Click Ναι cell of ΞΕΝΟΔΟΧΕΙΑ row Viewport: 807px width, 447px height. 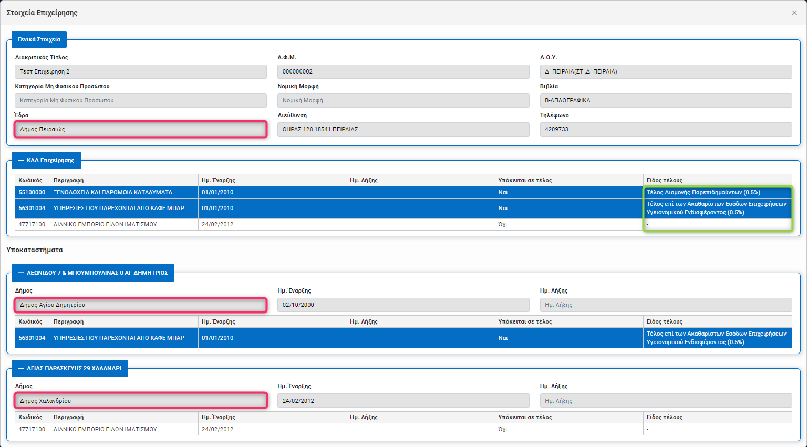tap(569, 192)
